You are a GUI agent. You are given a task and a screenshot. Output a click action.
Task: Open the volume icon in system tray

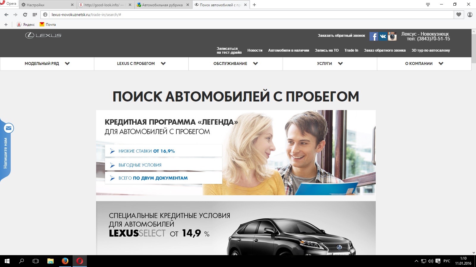[430, 261]
